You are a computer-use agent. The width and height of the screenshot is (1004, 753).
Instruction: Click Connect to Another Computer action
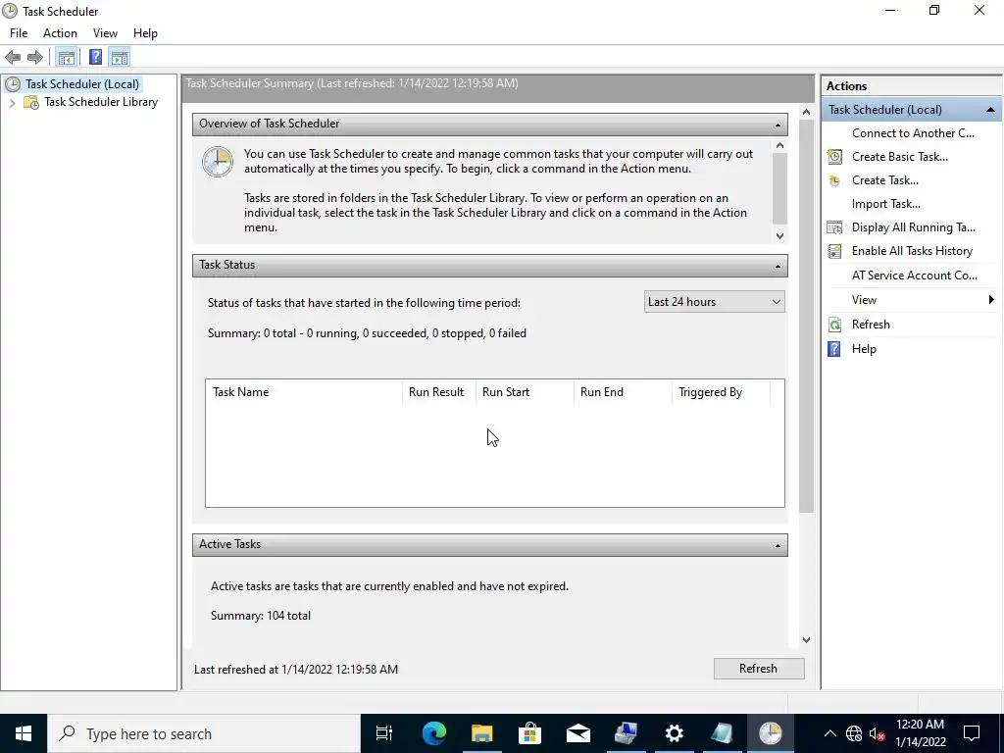point(913,133)
